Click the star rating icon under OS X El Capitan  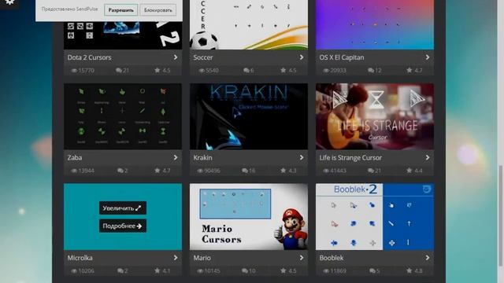click(x=409, y=70)
